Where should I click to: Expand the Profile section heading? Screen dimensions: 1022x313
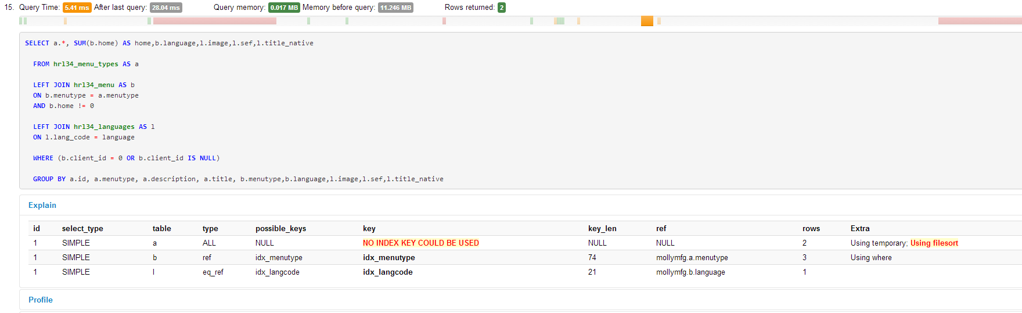41,300
